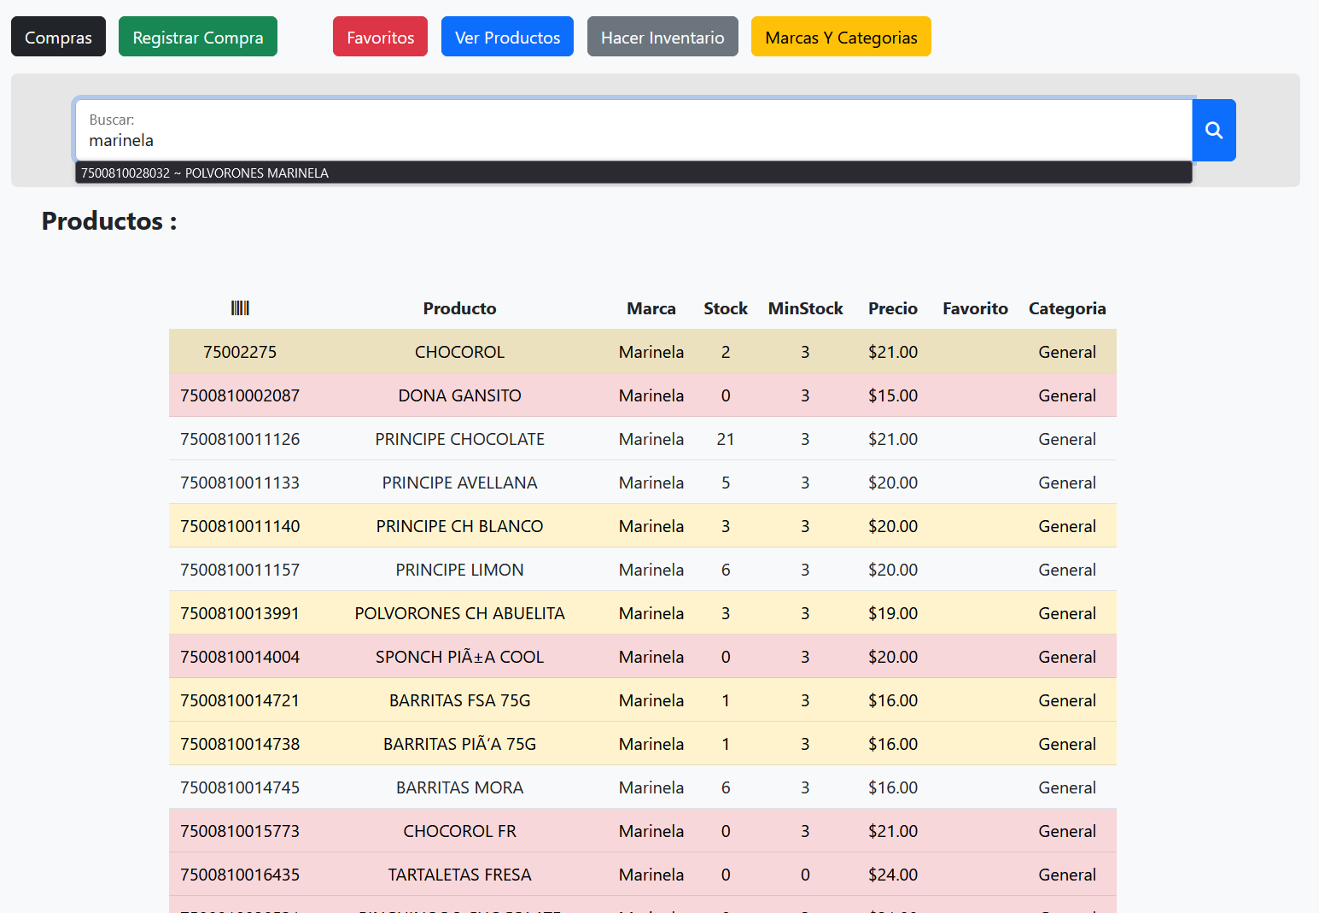Click barcode 7500810014745
Image resolution: width=1319 pixels, height=913 pixels.
[x=240, y=787]
